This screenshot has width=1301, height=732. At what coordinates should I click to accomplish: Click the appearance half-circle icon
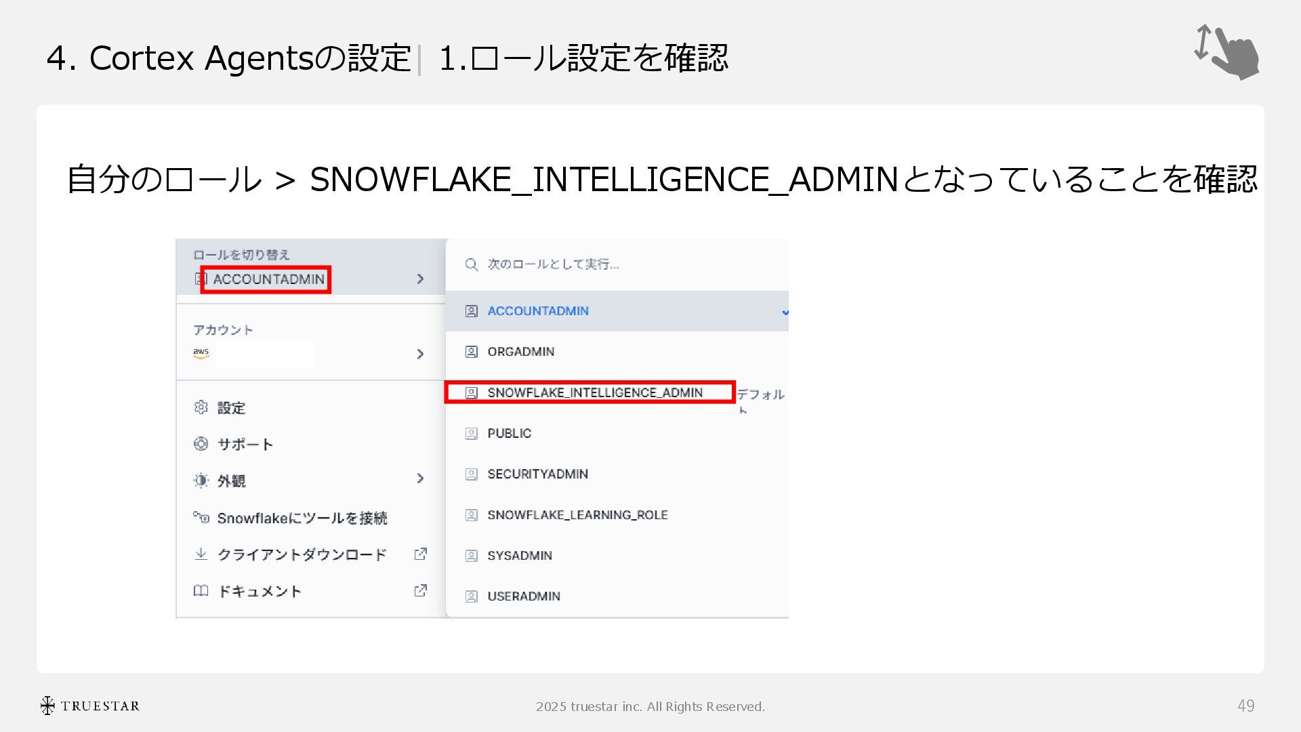pyautogui.click(x=201, y=481)
